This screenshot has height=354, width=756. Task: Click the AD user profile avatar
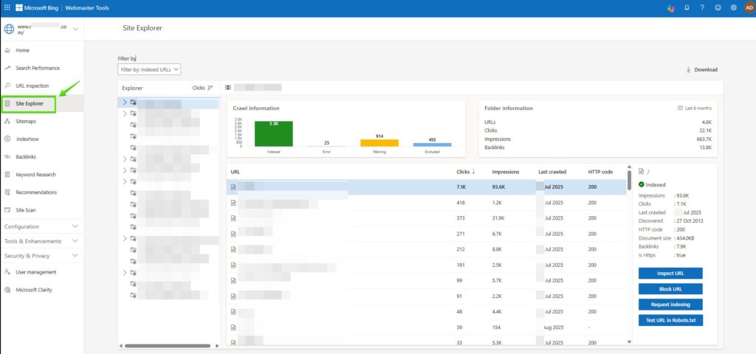pos(749,7)
